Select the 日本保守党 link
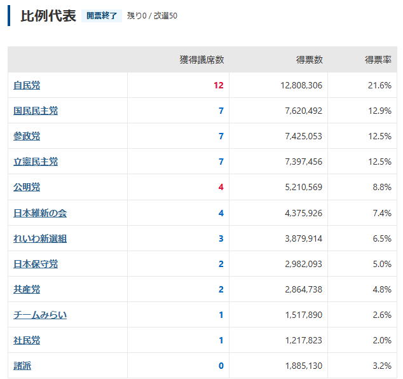 click(36, 264)
